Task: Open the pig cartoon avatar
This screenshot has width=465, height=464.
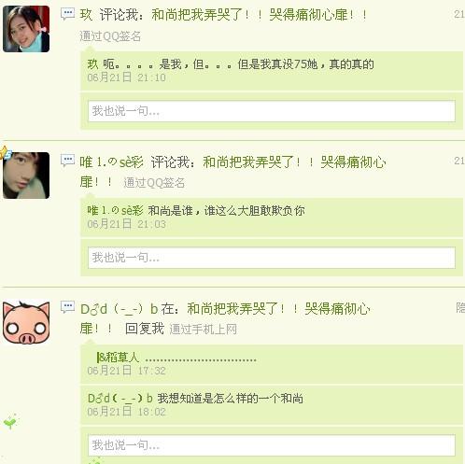Action: (26, 322)
